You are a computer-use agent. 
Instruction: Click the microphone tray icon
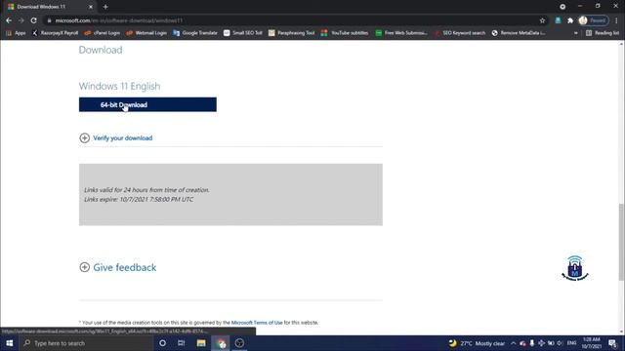click(531, 343)
